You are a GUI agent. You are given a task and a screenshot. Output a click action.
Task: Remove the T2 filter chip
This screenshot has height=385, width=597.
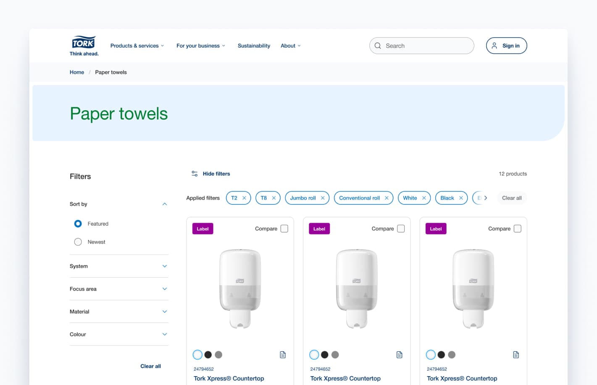point(244,198)
